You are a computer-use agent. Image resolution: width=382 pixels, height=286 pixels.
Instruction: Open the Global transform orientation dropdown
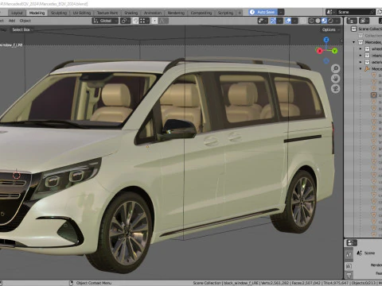(105, 21)
